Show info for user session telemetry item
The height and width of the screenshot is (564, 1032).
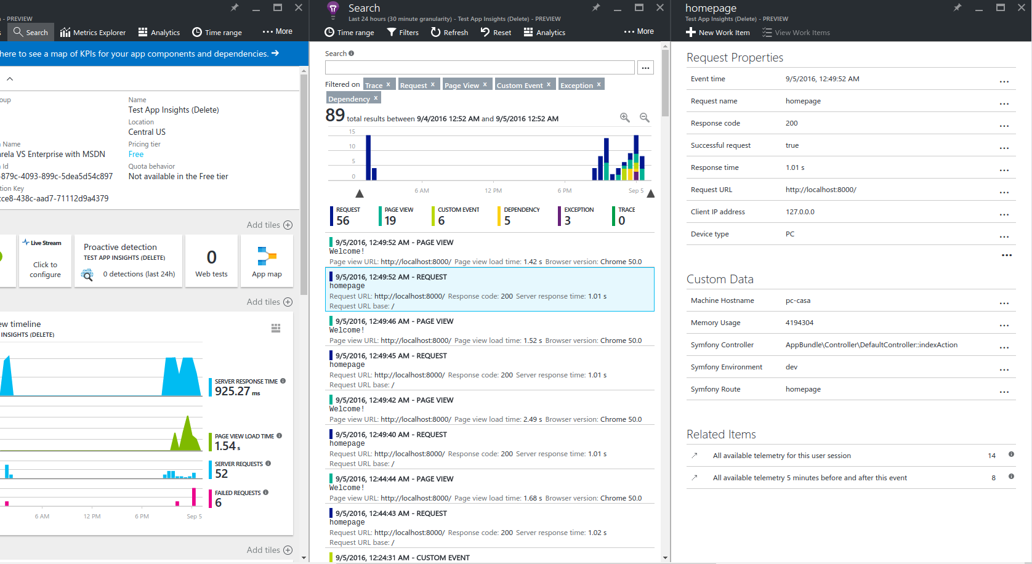(x=1011, y=454)
